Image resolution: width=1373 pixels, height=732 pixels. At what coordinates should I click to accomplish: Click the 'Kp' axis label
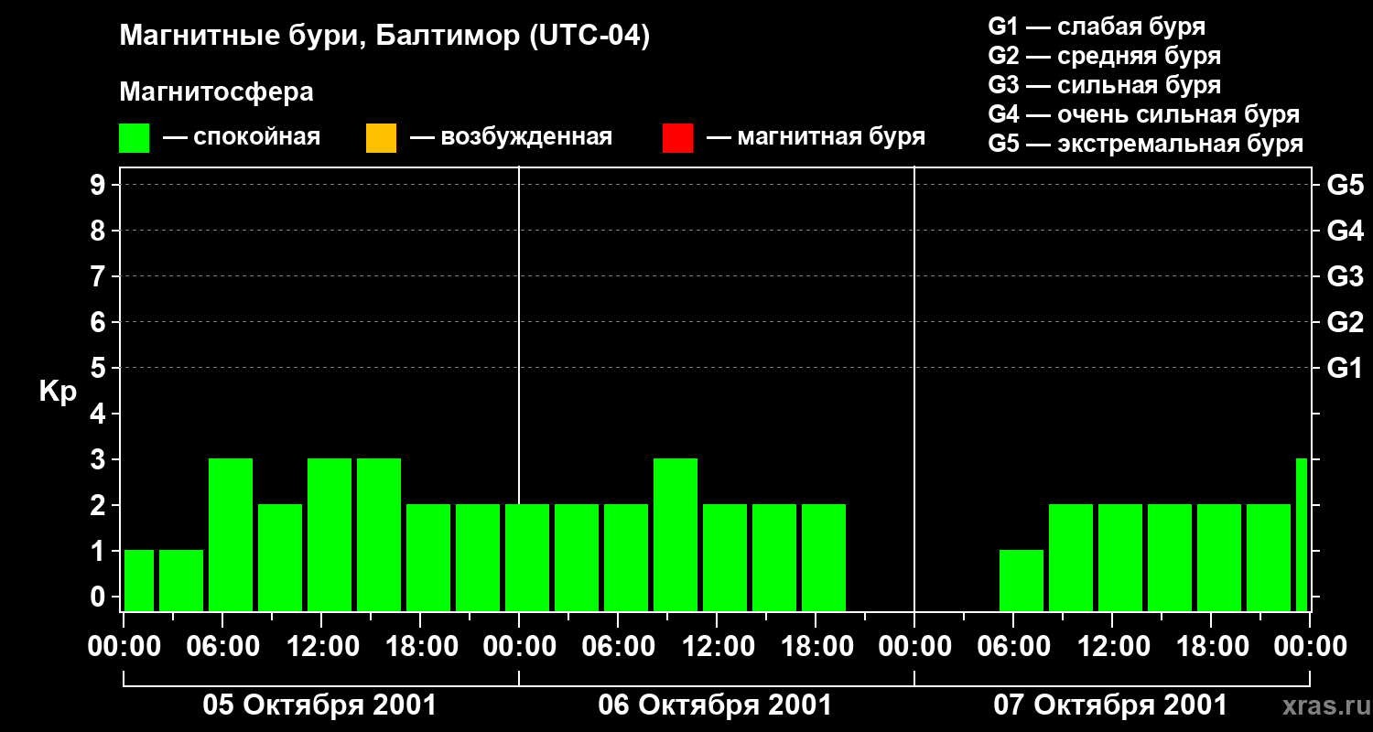(58, 392)
